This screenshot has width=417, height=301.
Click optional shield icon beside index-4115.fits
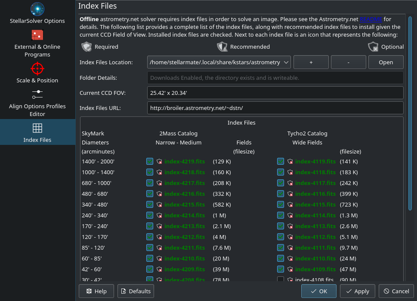(x=290, y=204)
